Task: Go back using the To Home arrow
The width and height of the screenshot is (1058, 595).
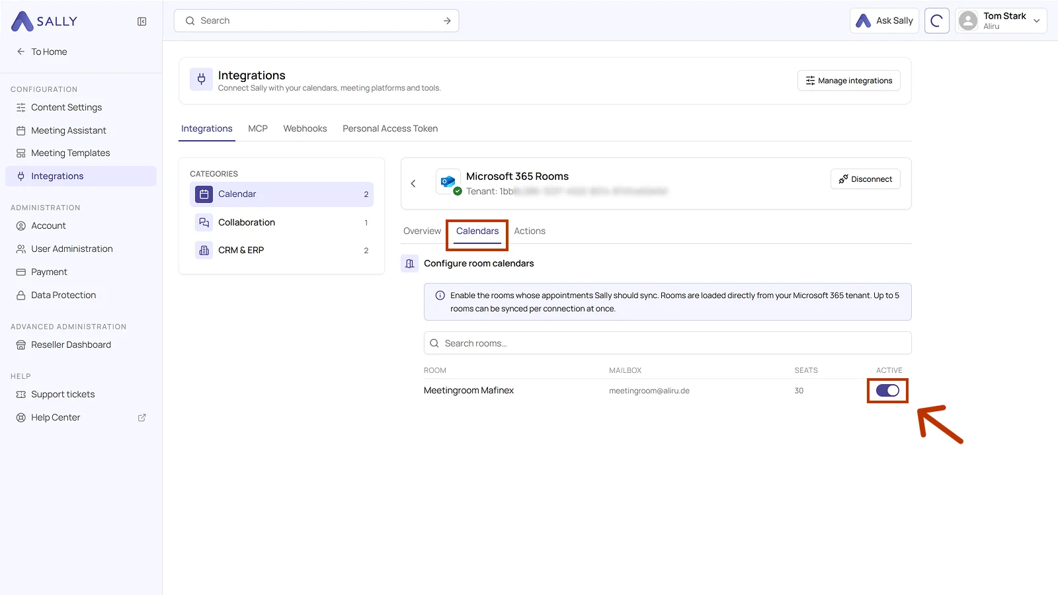Action: coord(21,52)
